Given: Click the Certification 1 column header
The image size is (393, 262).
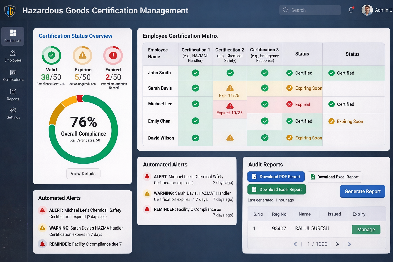Looking at the screenshot, I should (x=195, y=54).
